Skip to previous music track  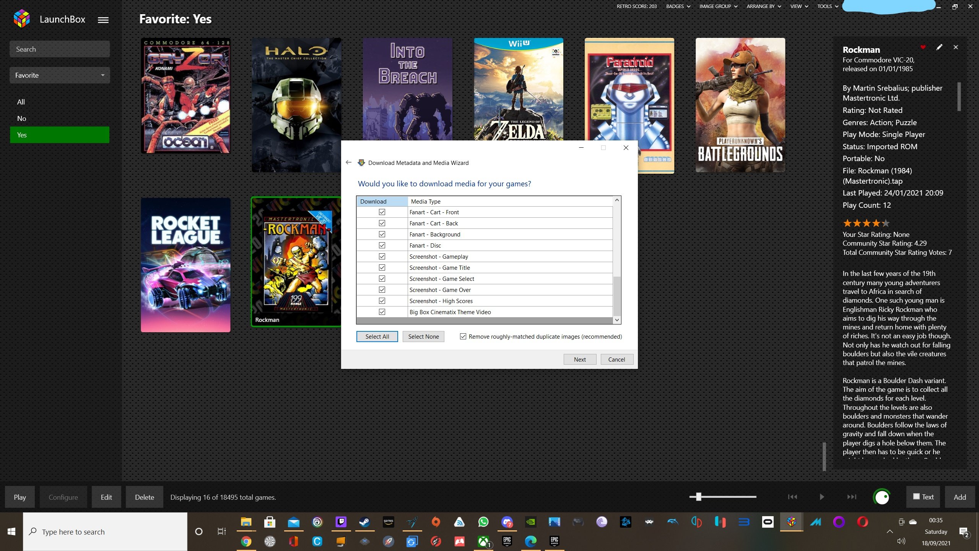click(792, 497)
